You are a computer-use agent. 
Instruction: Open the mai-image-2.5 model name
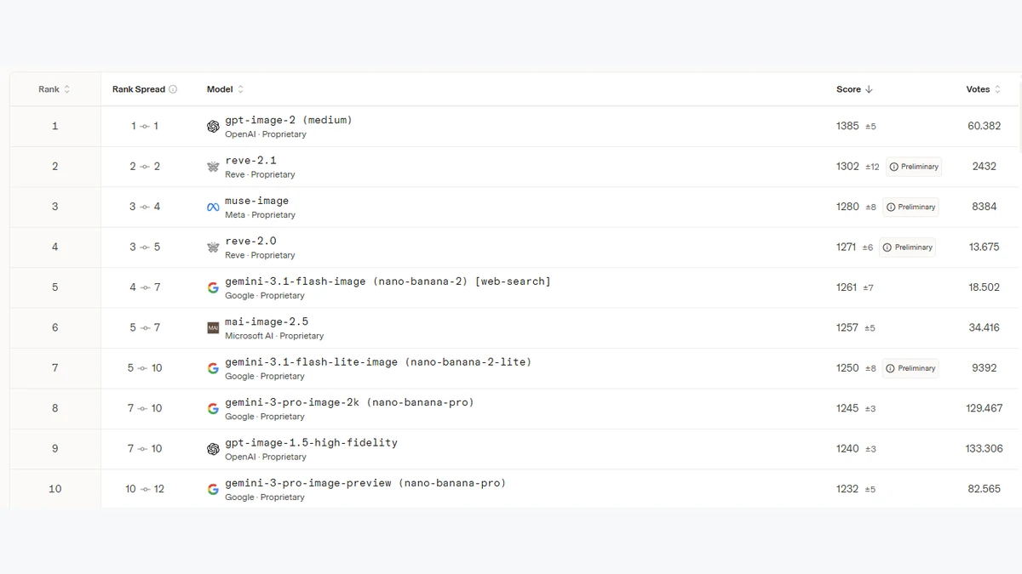[x=267, y=322]
